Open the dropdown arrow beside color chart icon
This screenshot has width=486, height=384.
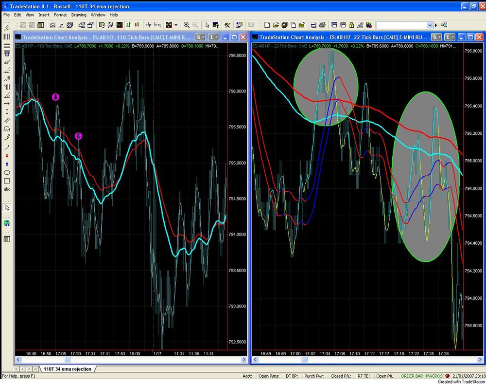176,25
